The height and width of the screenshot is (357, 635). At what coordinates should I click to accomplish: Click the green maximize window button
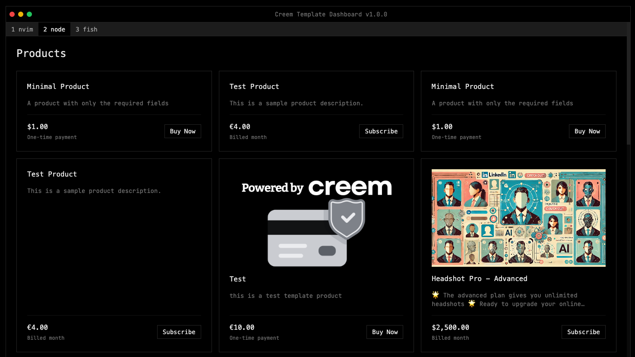tap(29, 14)
